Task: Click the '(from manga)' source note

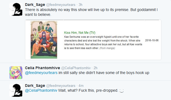Action: 107,48
